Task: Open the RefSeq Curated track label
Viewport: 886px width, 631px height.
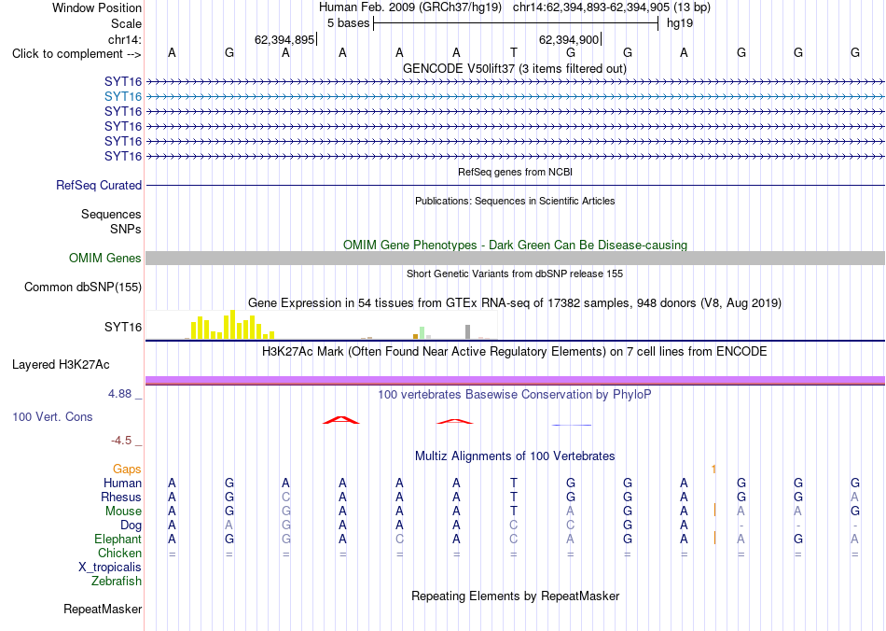Action: point(99,186)
